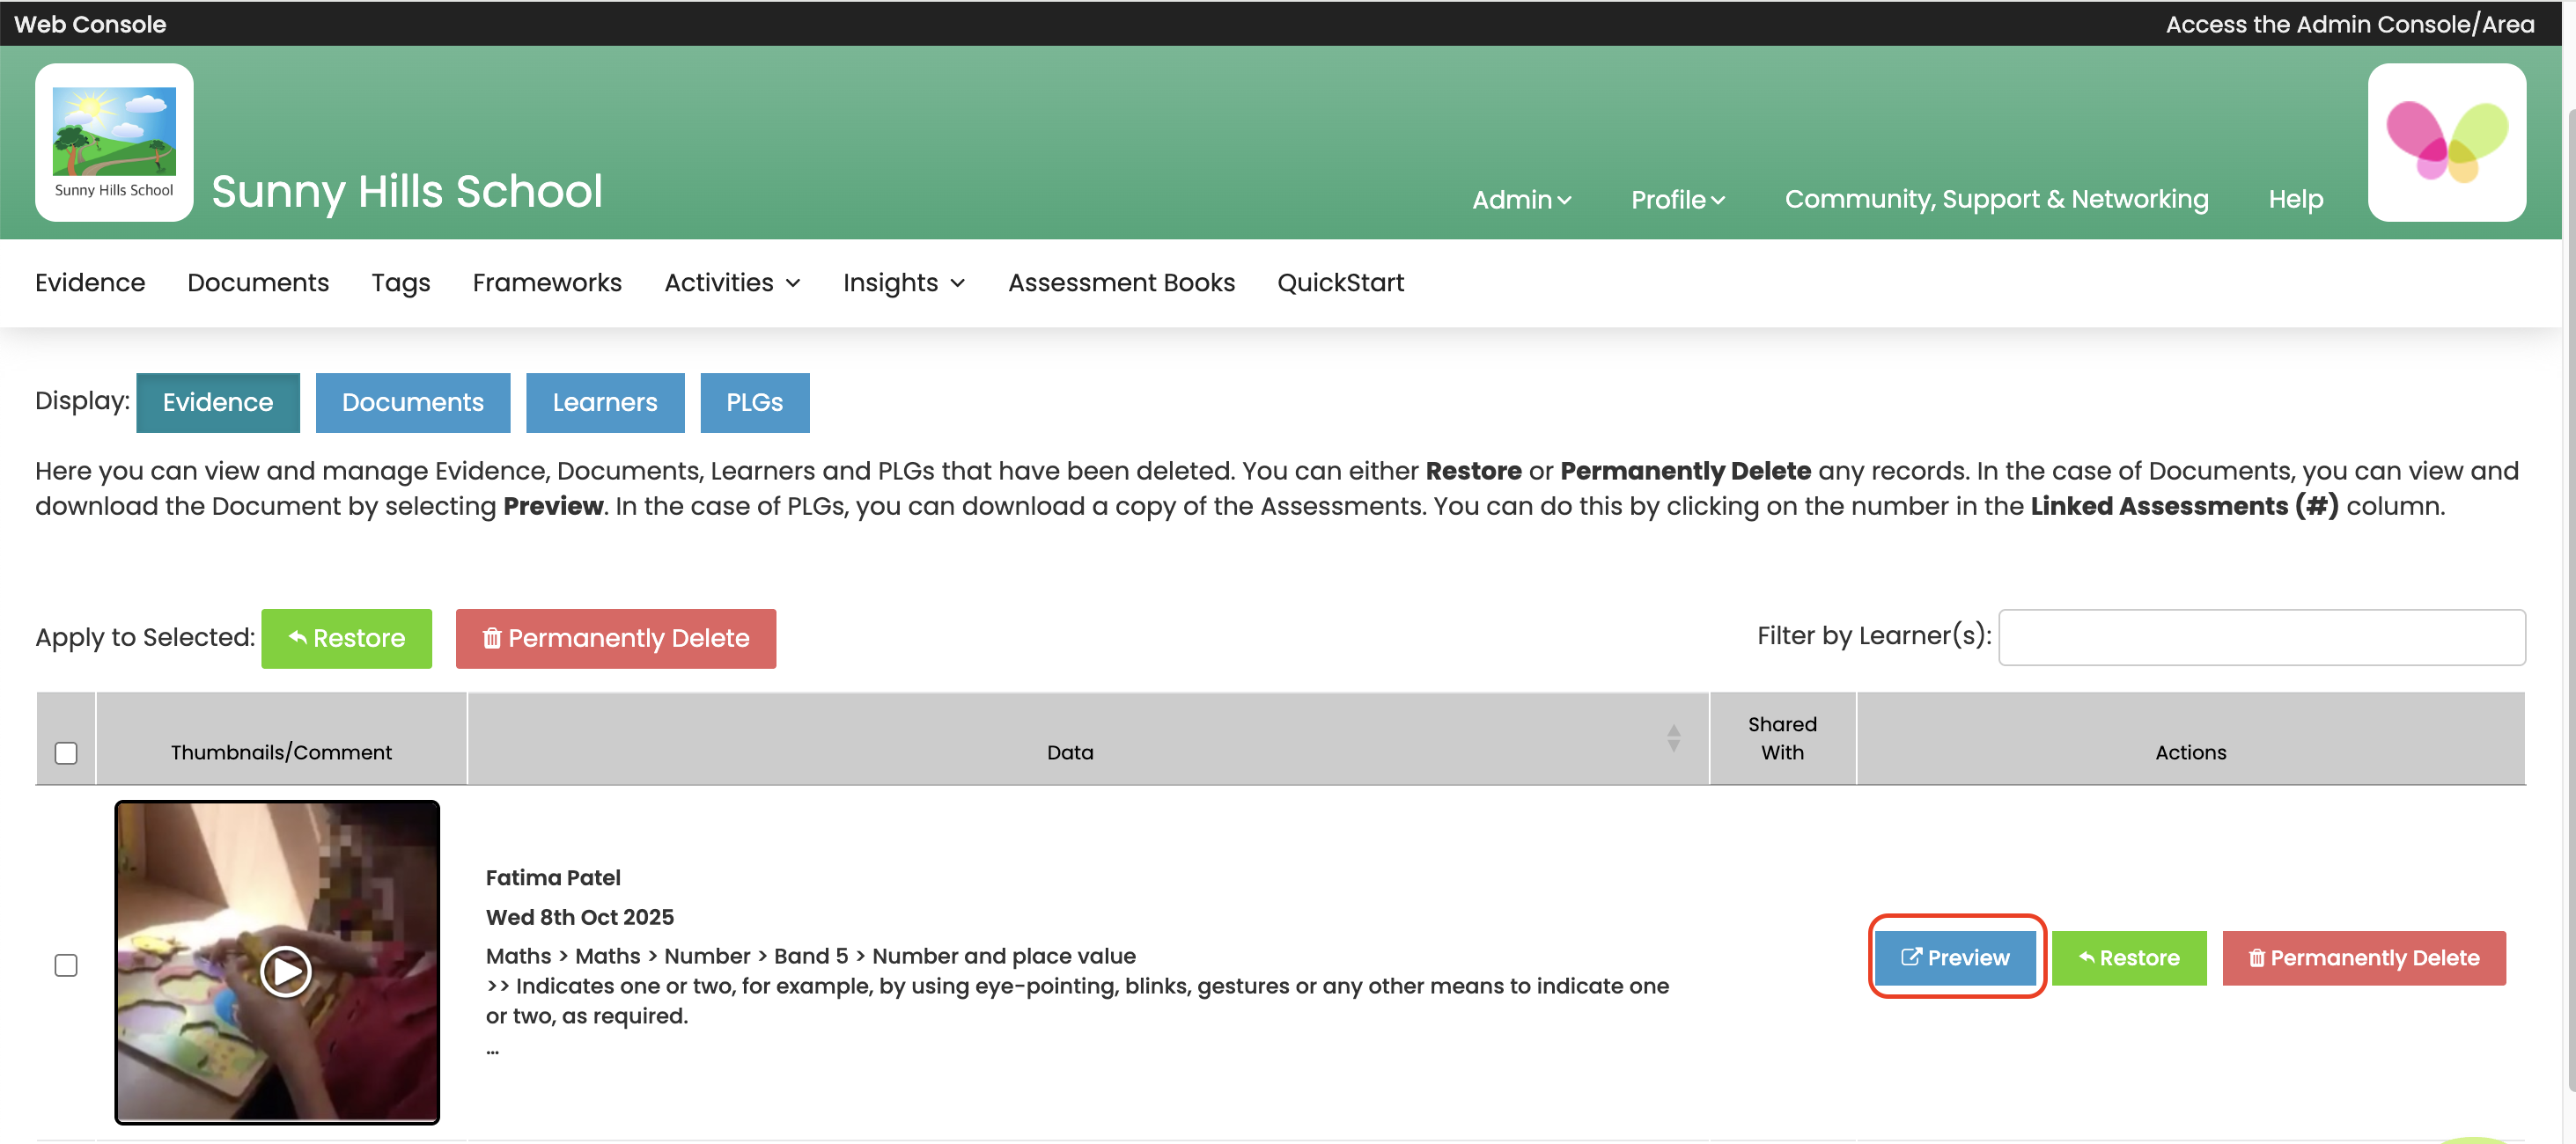2576x1144 pixels.
Task: Click the sort arrows in Data column
Action: point(1673,739)
